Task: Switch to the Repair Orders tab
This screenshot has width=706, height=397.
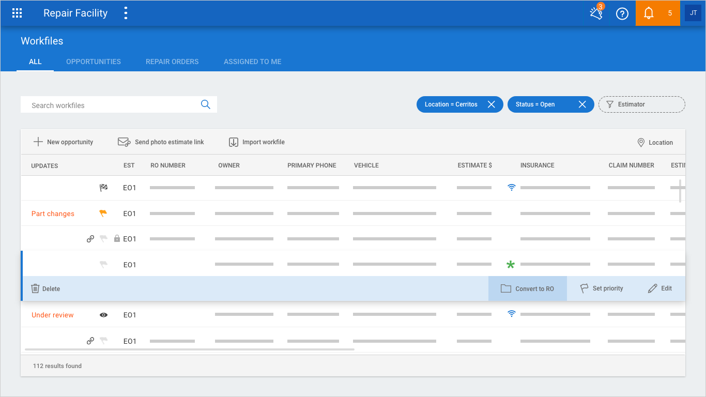Action: pos(172,62)
